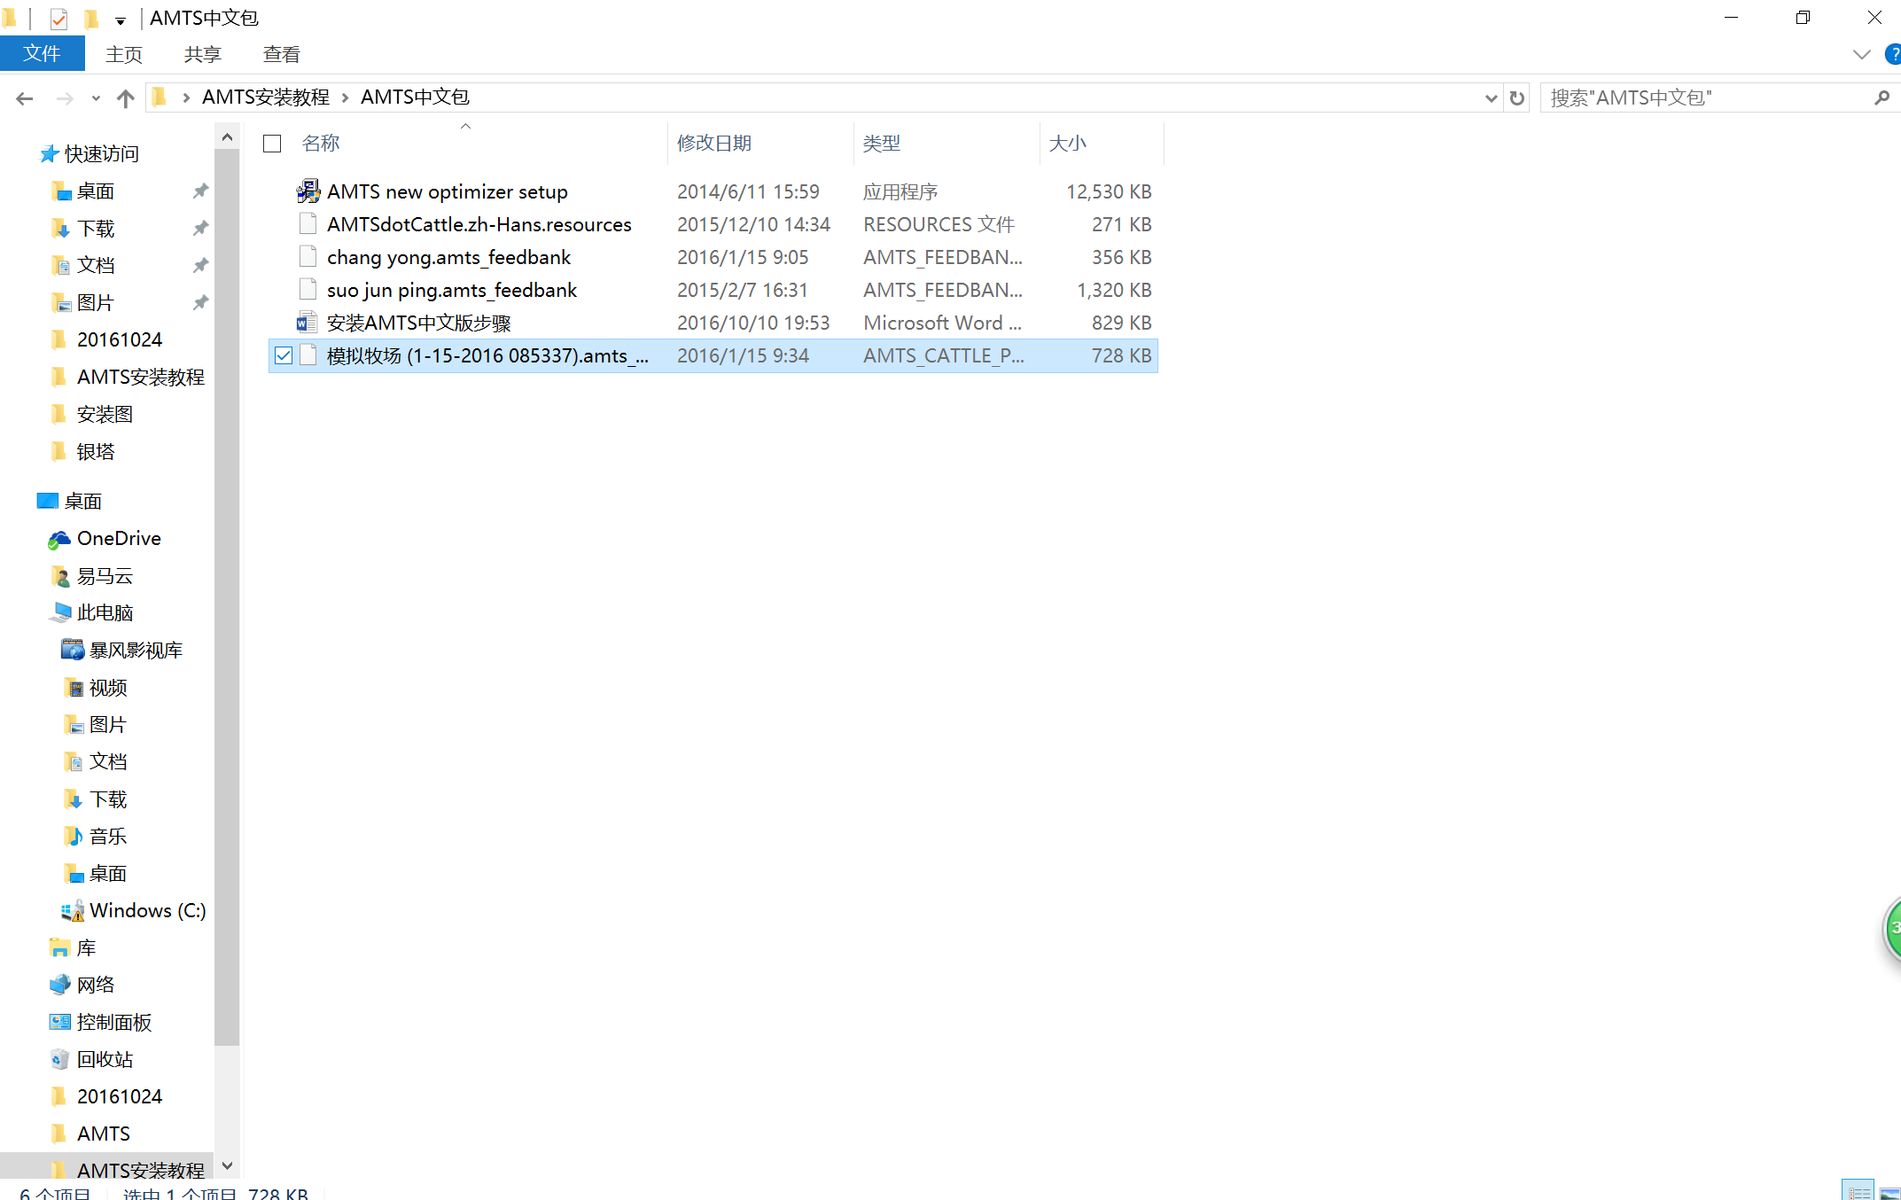Click the chang yong.amts_feedbank file icon
Viewport: 1901px width, 1200px height.
(308, 256)
